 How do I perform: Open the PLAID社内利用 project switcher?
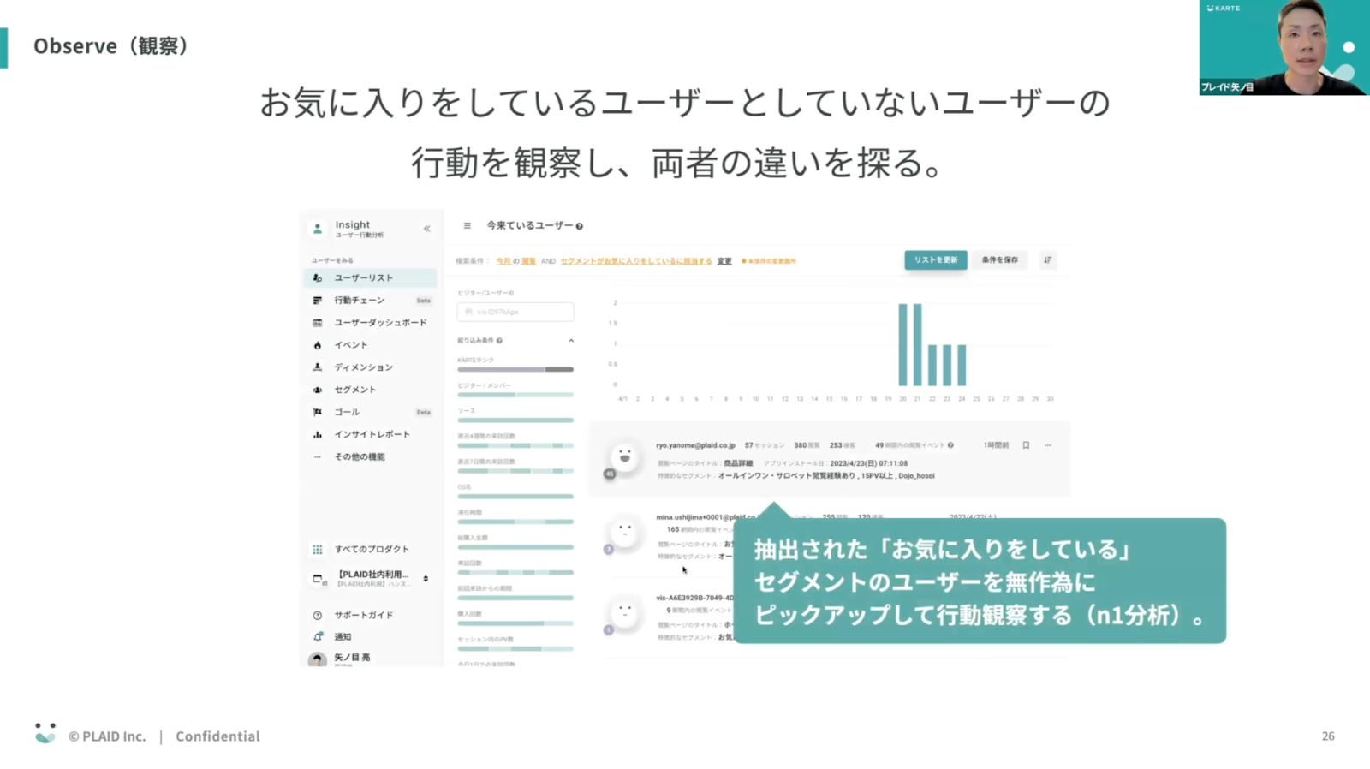[x=426, y=579]
